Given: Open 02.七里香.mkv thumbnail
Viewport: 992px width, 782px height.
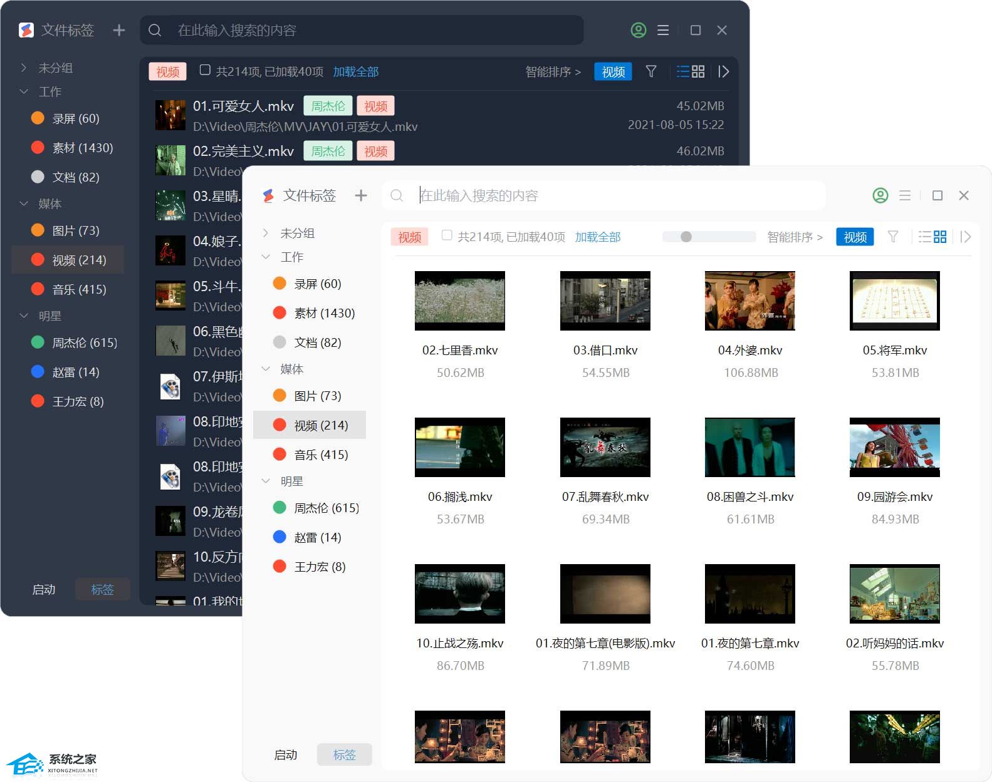Looking at the screenshot, I should (460, 301).
